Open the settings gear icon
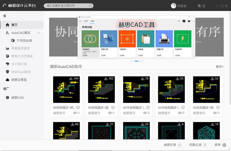This screenshot has width=231, height=151. (x=204, y=6)
